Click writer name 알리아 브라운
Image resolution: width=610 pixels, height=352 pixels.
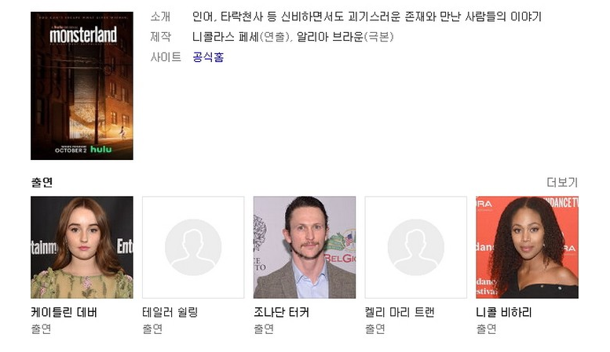pyautogui.click(x=330, y=37)
